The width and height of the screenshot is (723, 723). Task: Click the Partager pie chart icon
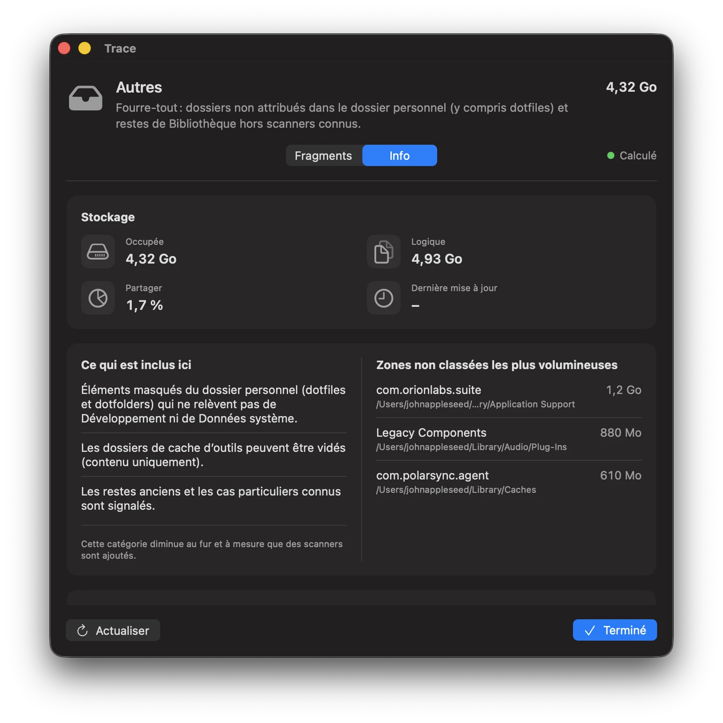98,298
